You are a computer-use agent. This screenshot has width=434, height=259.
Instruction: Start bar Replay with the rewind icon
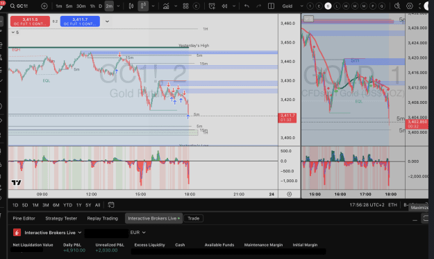224,6
